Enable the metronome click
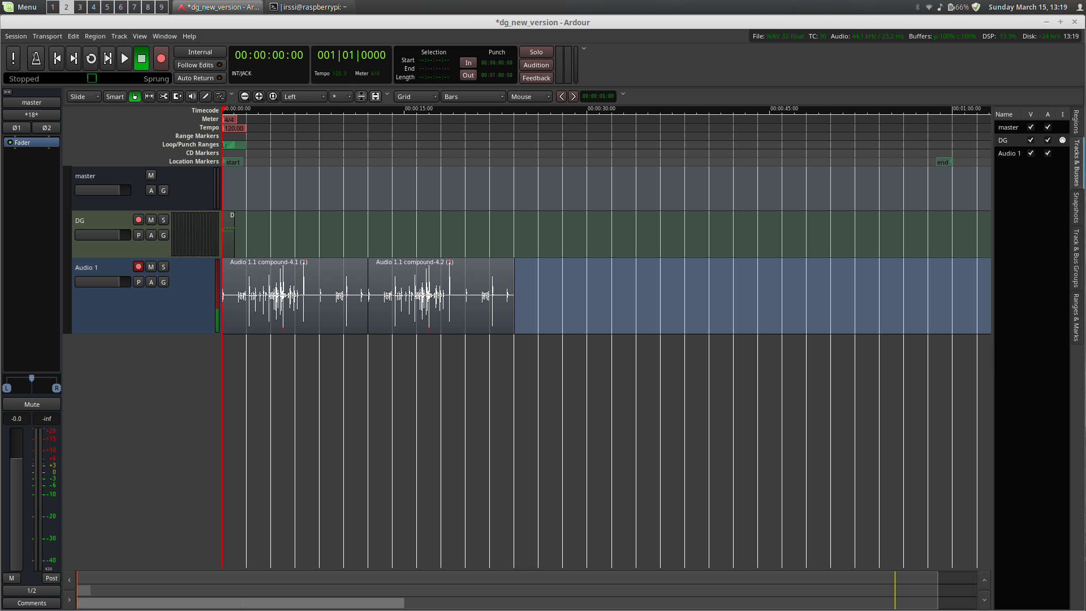Screen dimensions: 1086x611 [36, 58]
